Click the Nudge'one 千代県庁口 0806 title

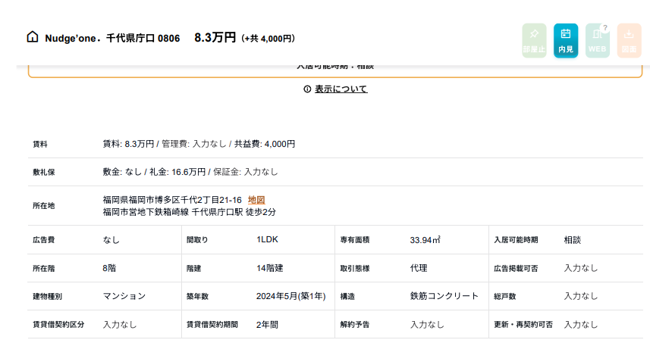pyautogui.click(x=112, y=38)
